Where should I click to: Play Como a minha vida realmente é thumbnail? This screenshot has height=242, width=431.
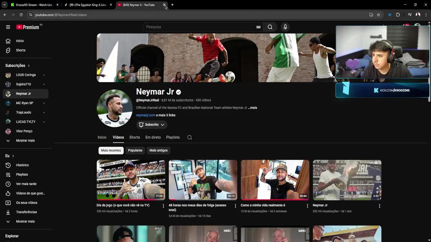point(275,180)
